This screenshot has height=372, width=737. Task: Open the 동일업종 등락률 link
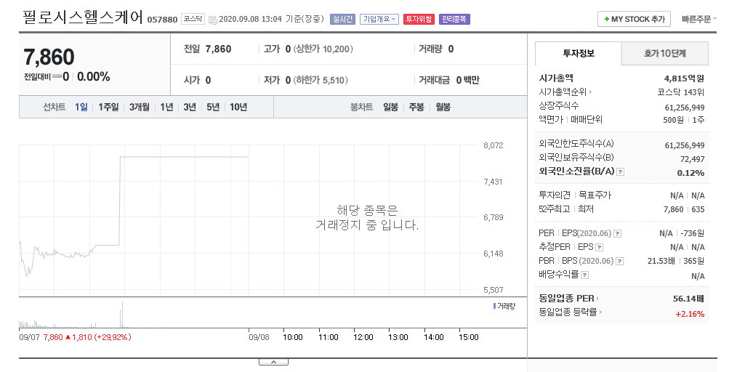(570, 312)
